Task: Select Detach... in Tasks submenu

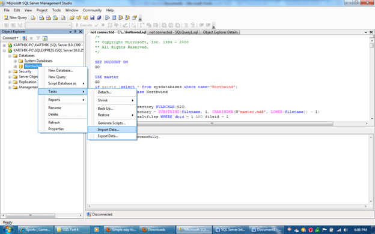Action: (x=112, y=92)
